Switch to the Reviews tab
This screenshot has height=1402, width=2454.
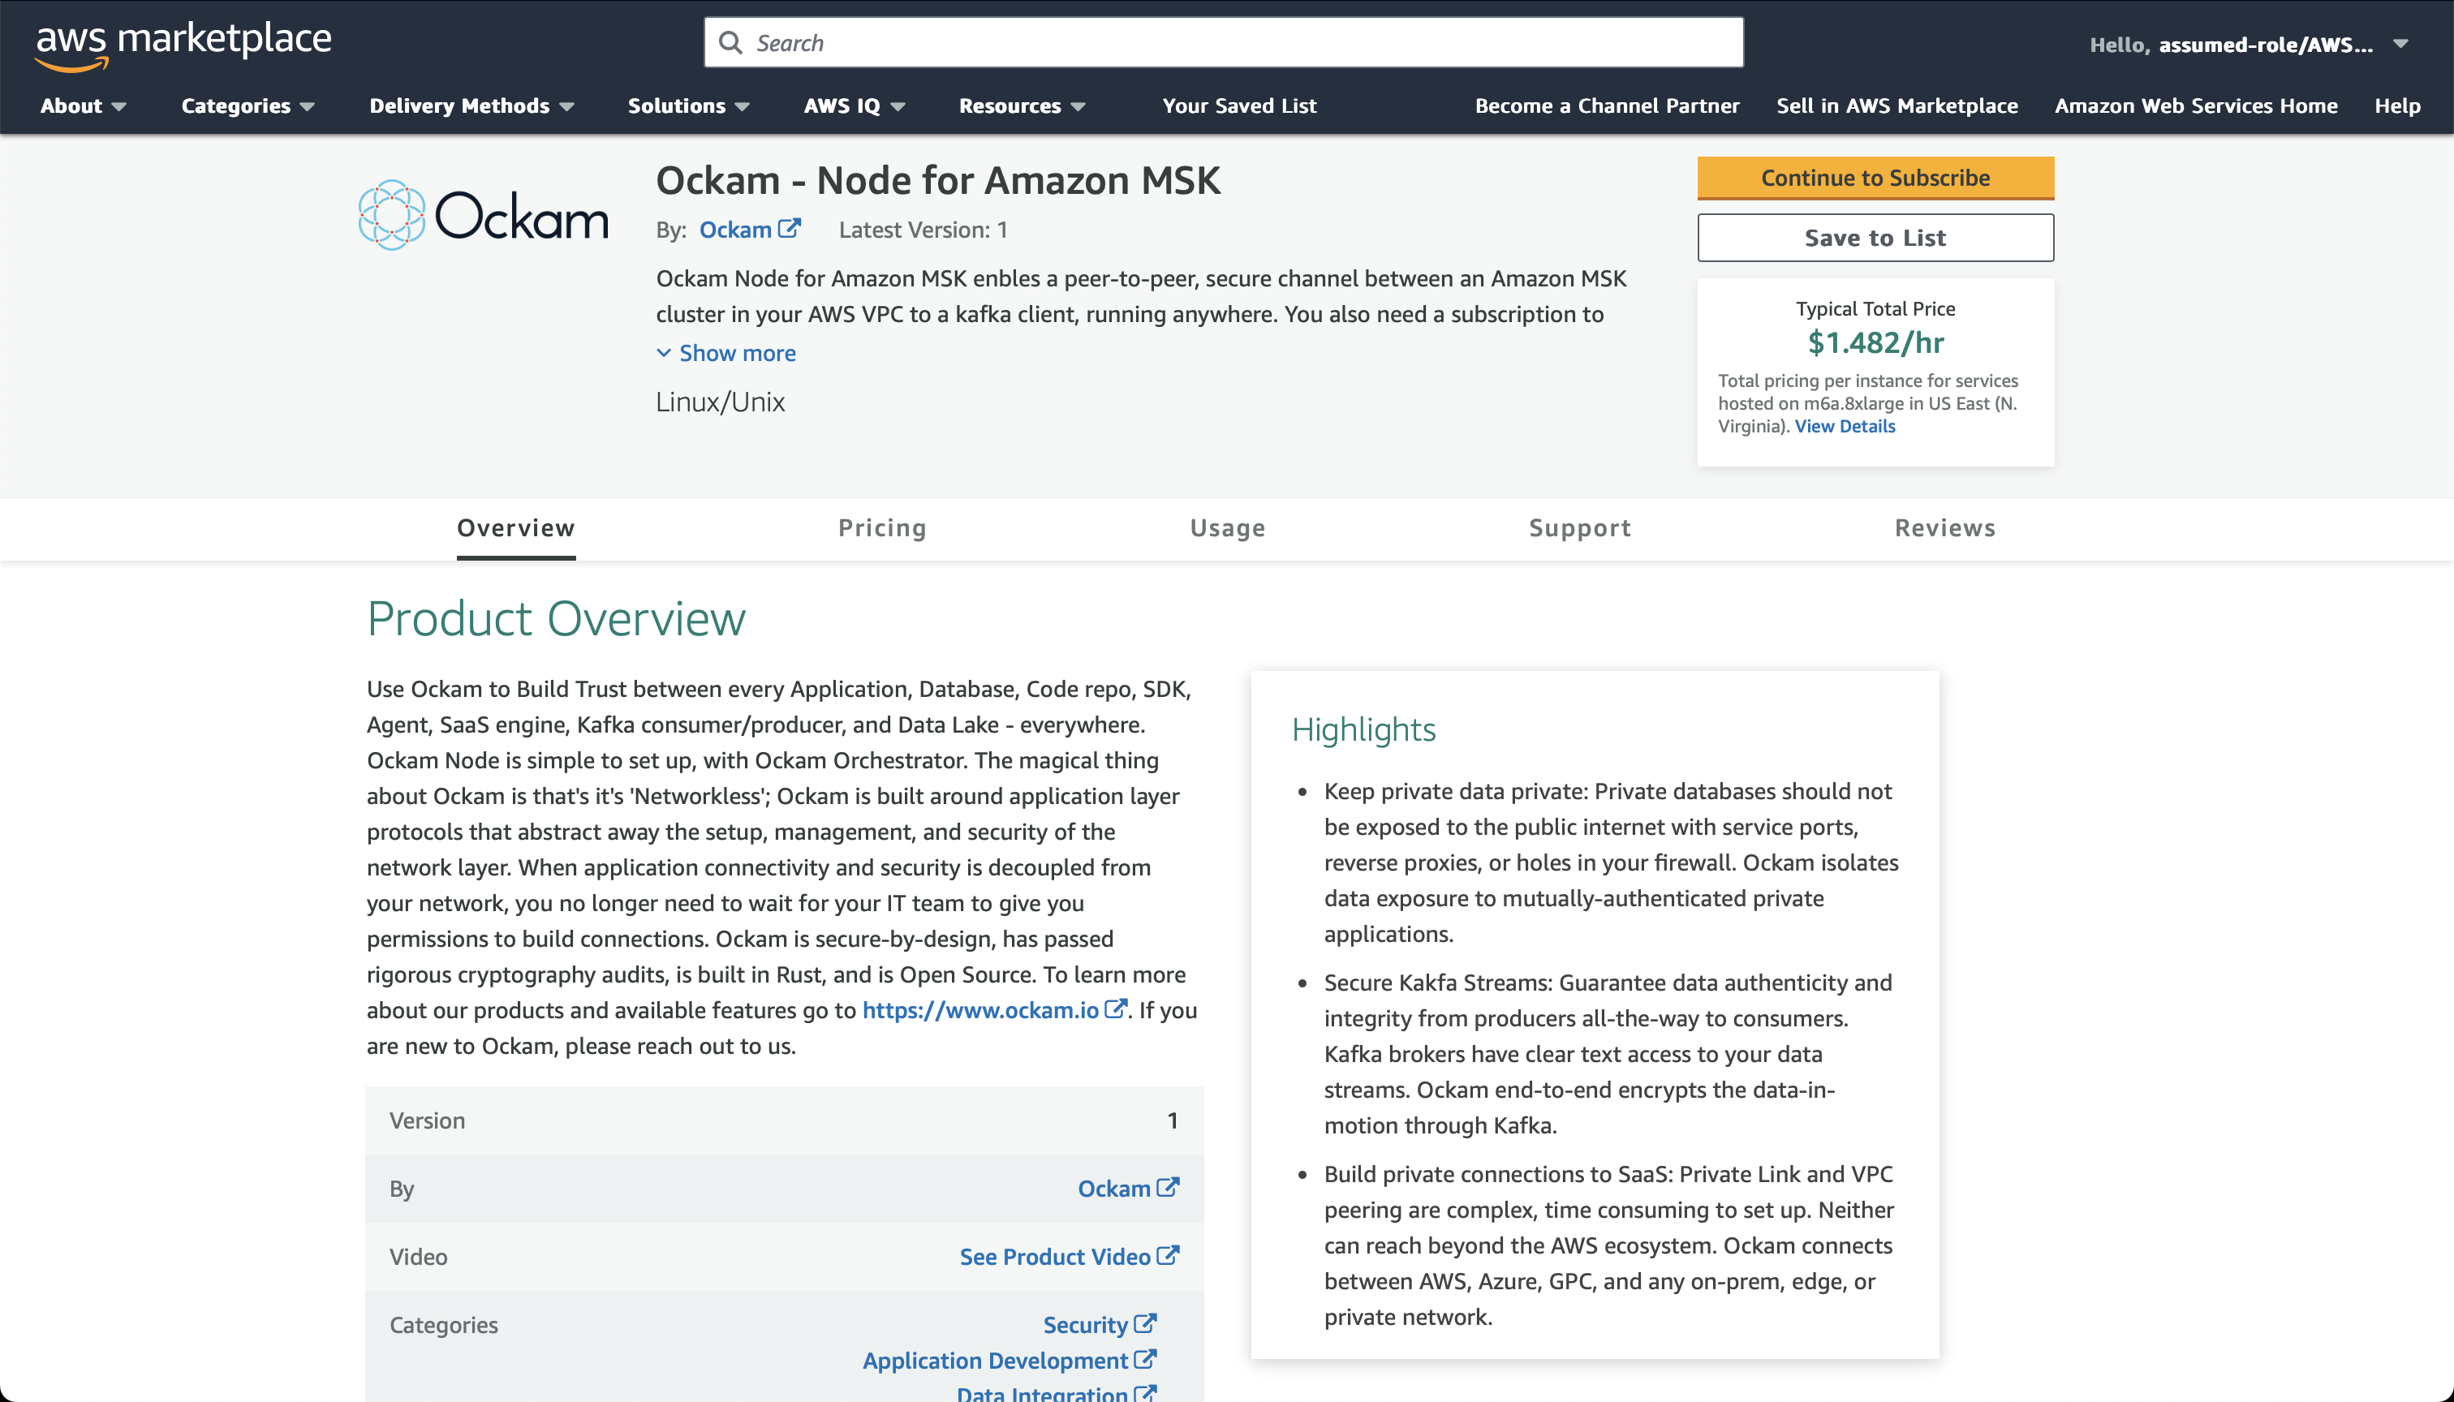pyautogui.click(x=1944, y=527)
